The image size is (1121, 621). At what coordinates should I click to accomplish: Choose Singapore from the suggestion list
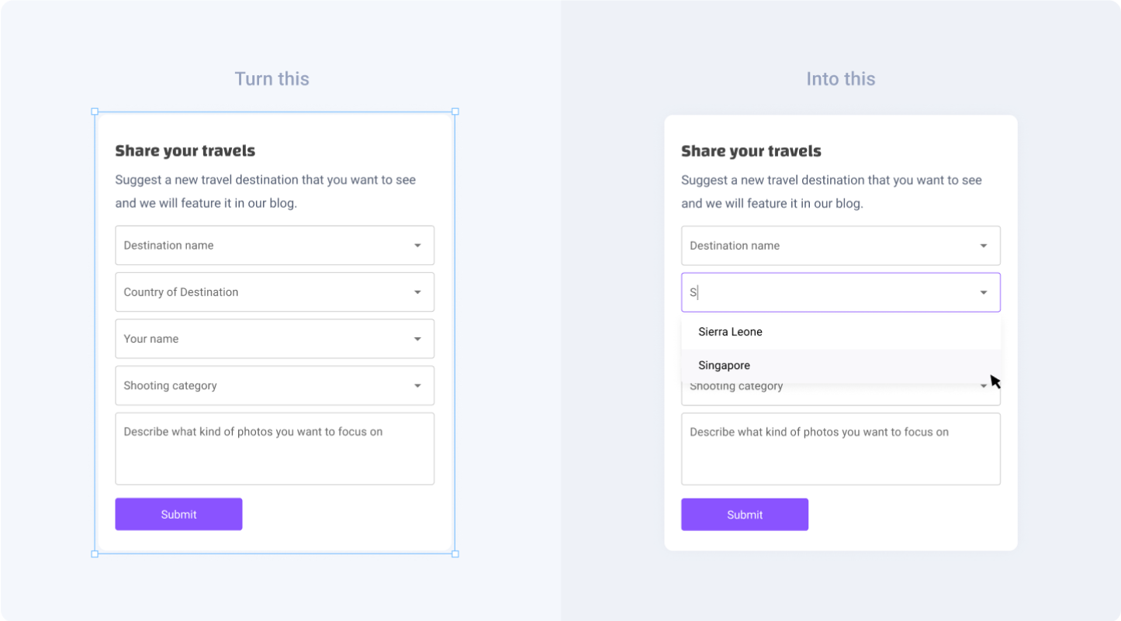tap(724, 365)
